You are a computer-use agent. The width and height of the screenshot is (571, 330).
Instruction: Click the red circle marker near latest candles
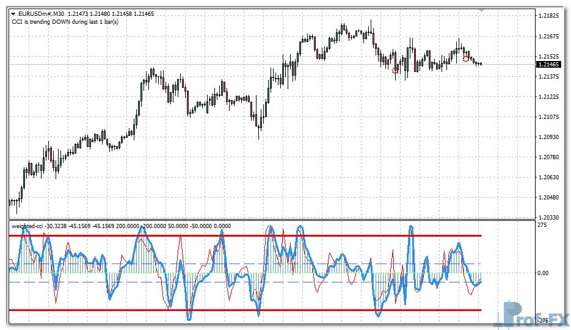pos(467,59)
